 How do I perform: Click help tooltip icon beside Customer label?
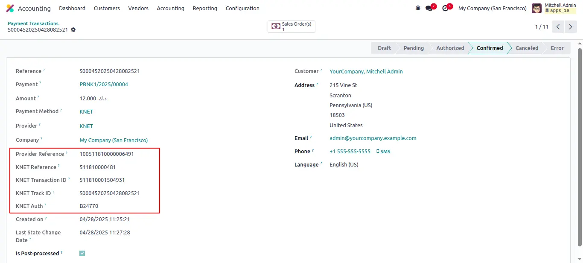[321, 70]
